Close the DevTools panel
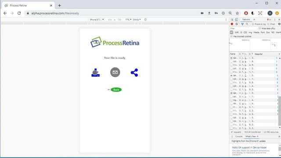 point(279,19)
